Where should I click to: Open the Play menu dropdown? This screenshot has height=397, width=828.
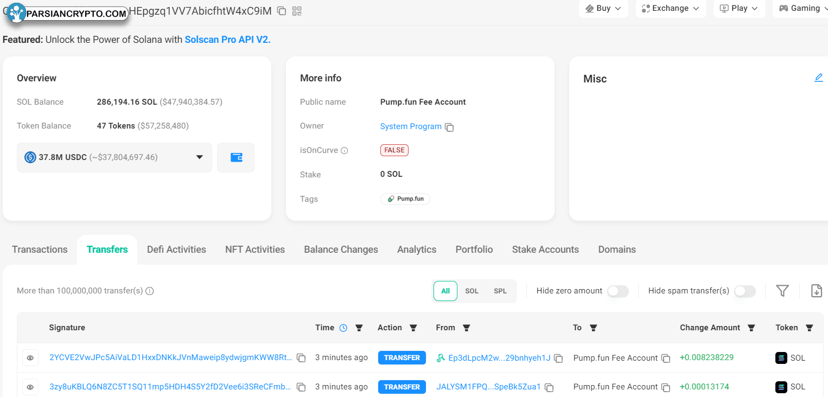coord(740,8)
